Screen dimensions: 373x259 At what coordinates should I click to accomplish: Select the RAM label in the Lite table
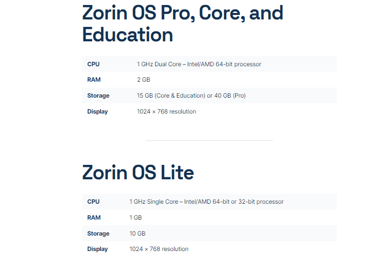(93, 218)
